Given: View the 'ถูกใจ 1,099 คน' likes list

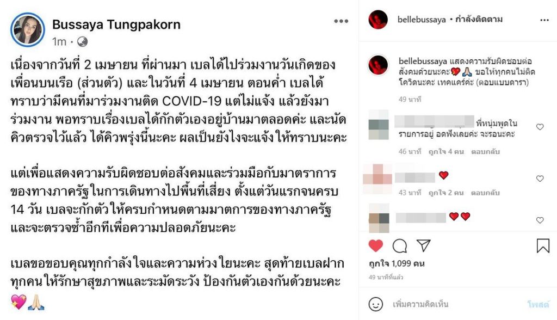Looking at the screenshot, I should (x=397, y=263).
